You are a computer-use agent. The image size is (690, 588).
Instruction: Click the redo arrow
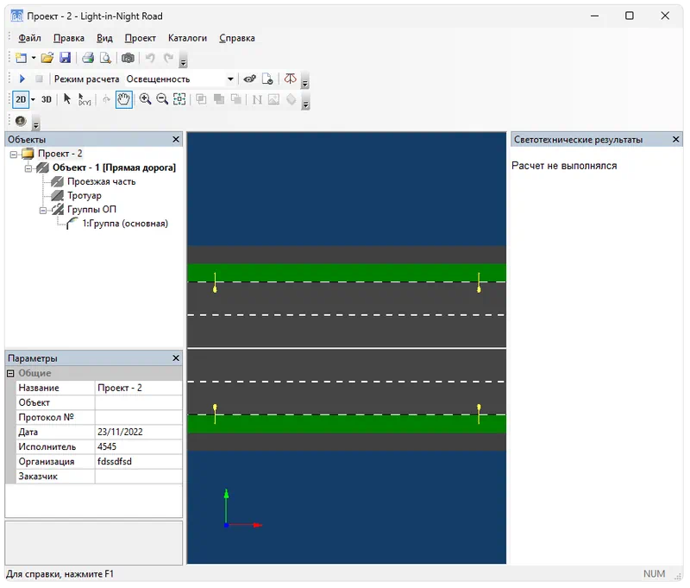[168, 58]
